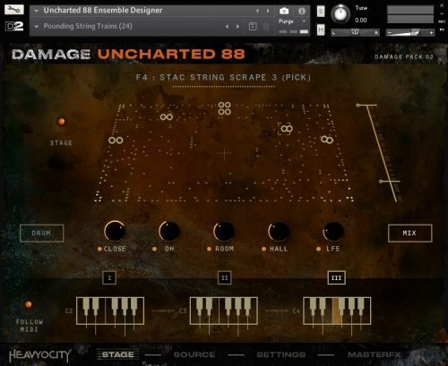Toggle the ROOM mic LED on/off
Image resolution: width=448 pixels, height=366 pixels.
click(x=209, y=249)
